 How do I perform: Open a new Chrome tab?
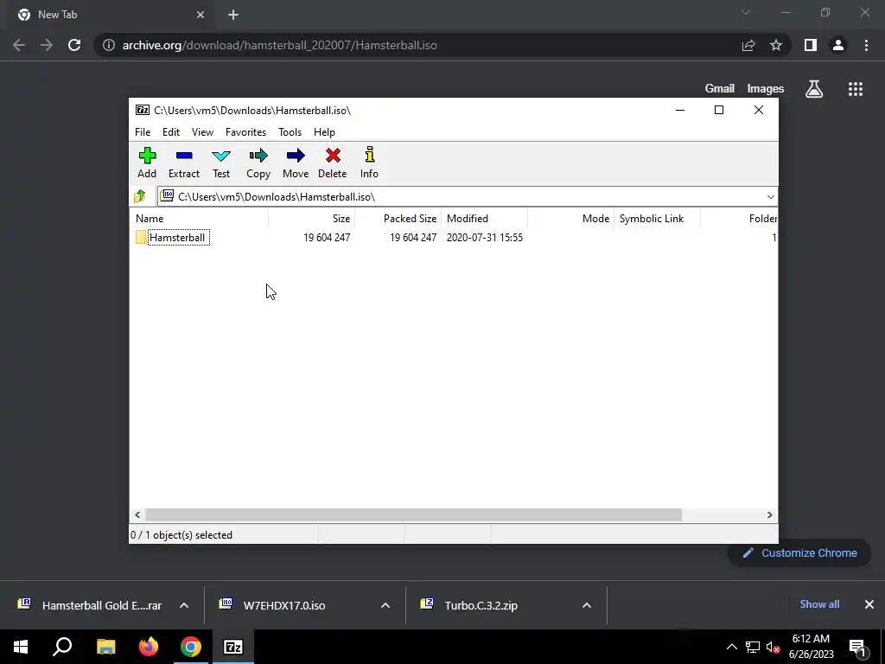point(233,16)
